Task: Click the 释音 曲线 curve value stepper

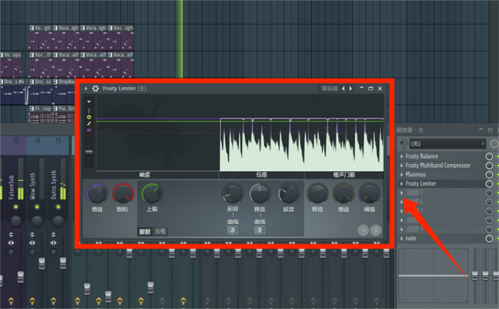Action: tap(260, 230)
